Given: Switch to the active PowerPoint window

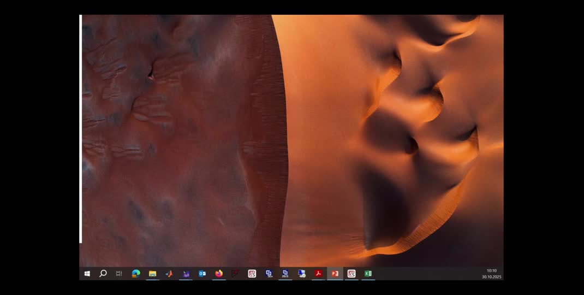Looking at the screenshot, I should [335, 274].
